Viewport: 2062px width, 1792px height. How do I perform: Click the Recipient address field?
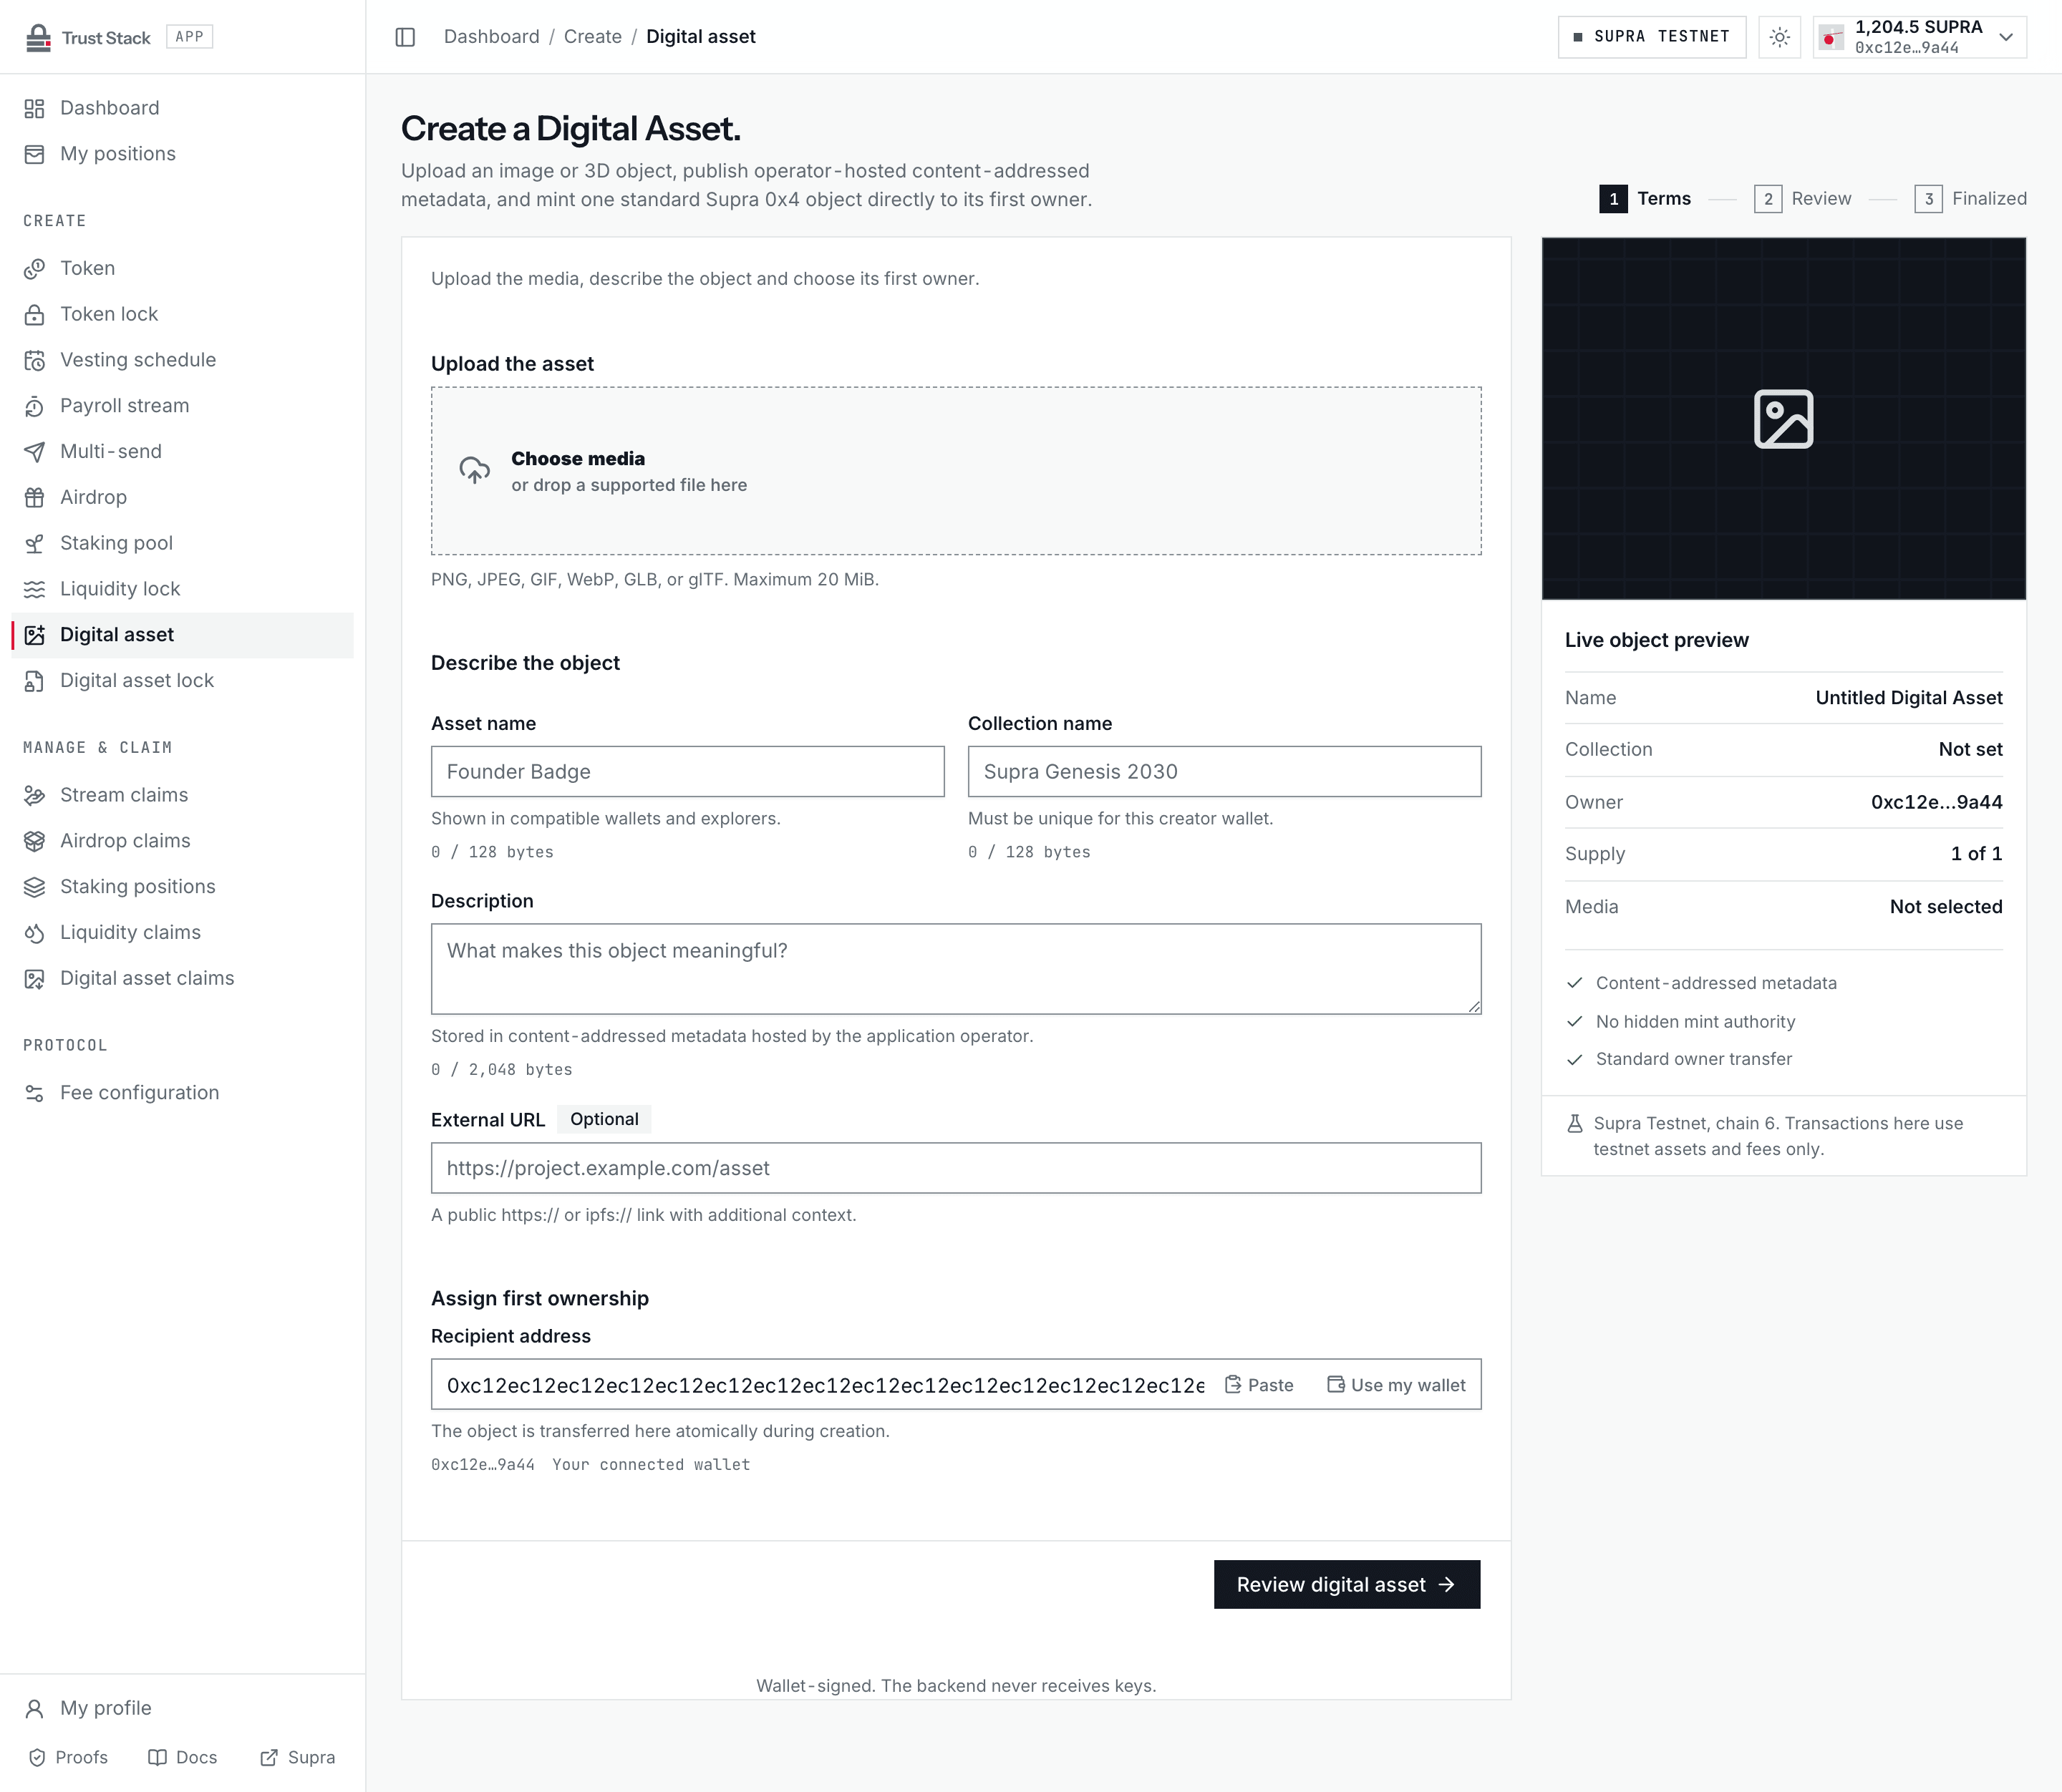point(824,1385)
